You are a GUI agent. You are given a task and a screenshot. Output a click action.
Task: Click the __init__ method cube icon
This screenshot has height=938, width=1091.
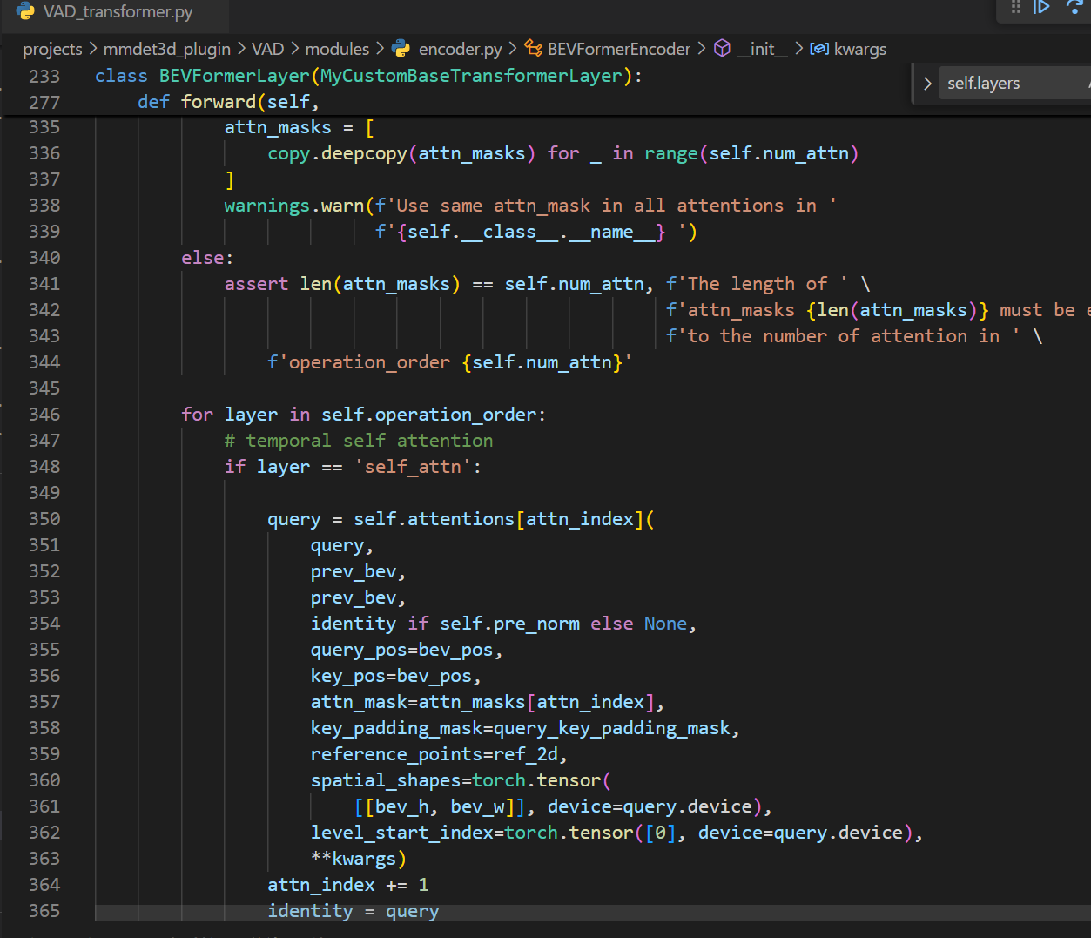point(722,49)
